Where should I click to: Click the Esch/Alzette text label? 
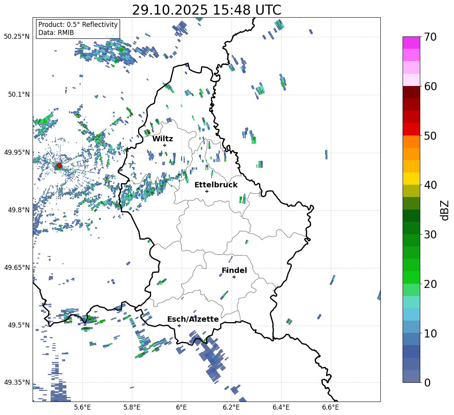pyautogui.click(x=192, y=319)
